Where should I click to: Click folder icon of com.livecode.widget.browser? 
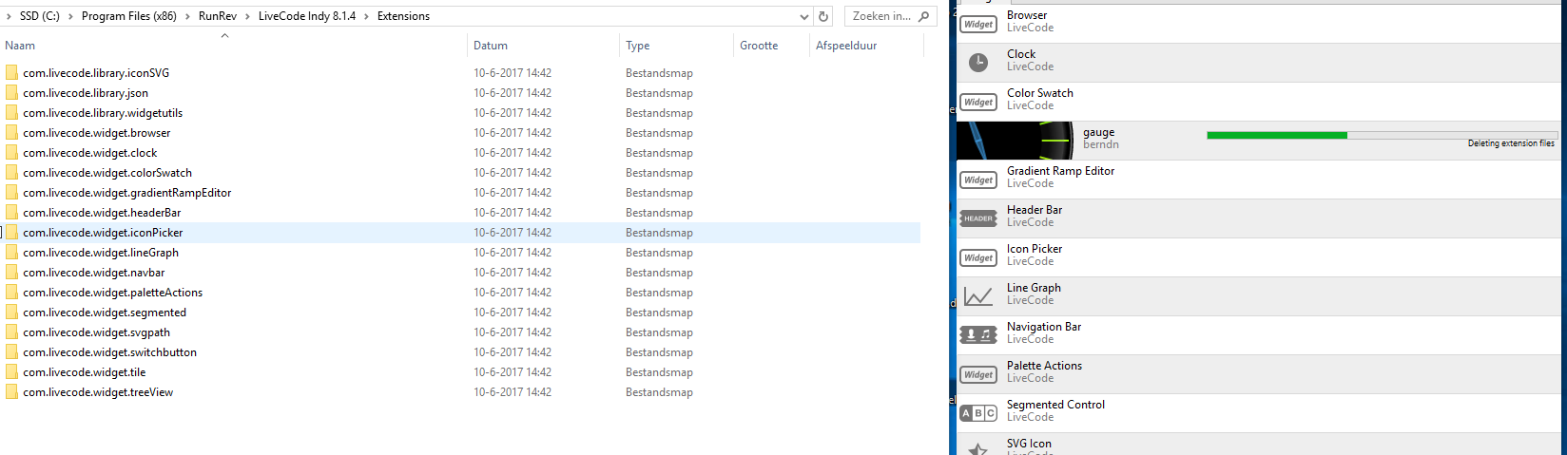pyautogui.click(x=11, y=132)
